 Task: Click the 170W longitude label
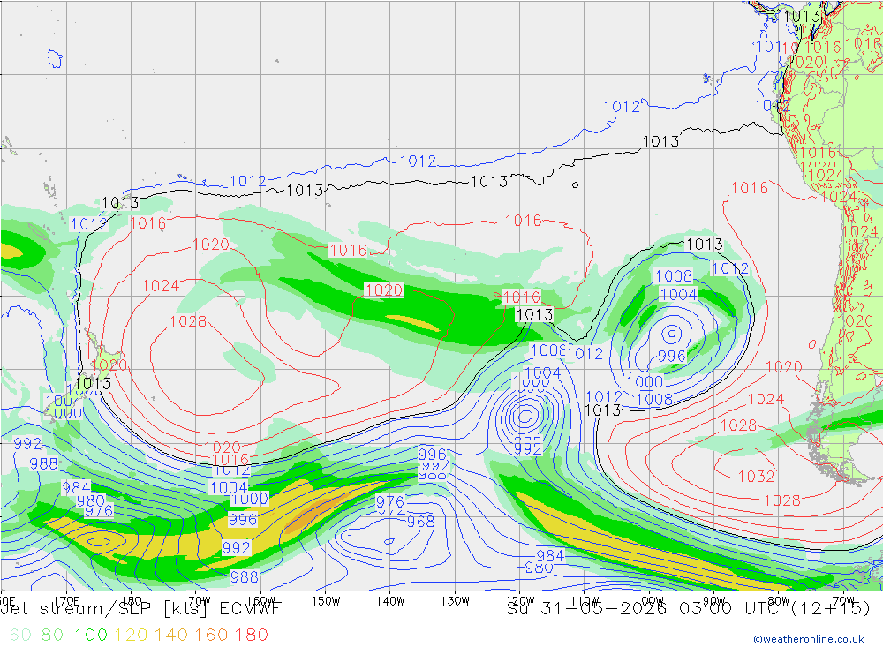196,600
